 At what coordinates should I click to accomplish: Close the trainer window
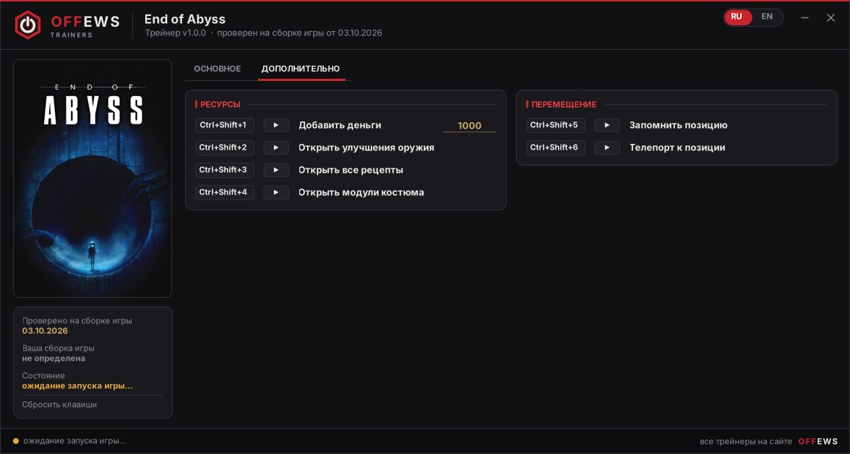(x=830, y=18)
